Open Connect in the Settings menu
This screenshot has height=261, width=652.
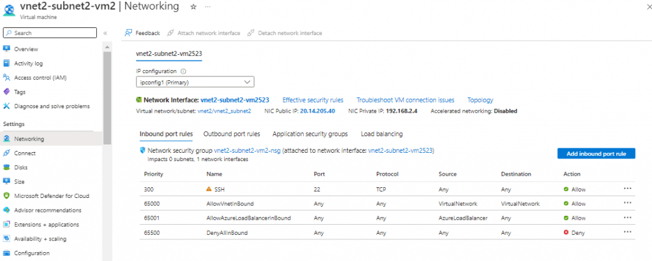[25, 153]
